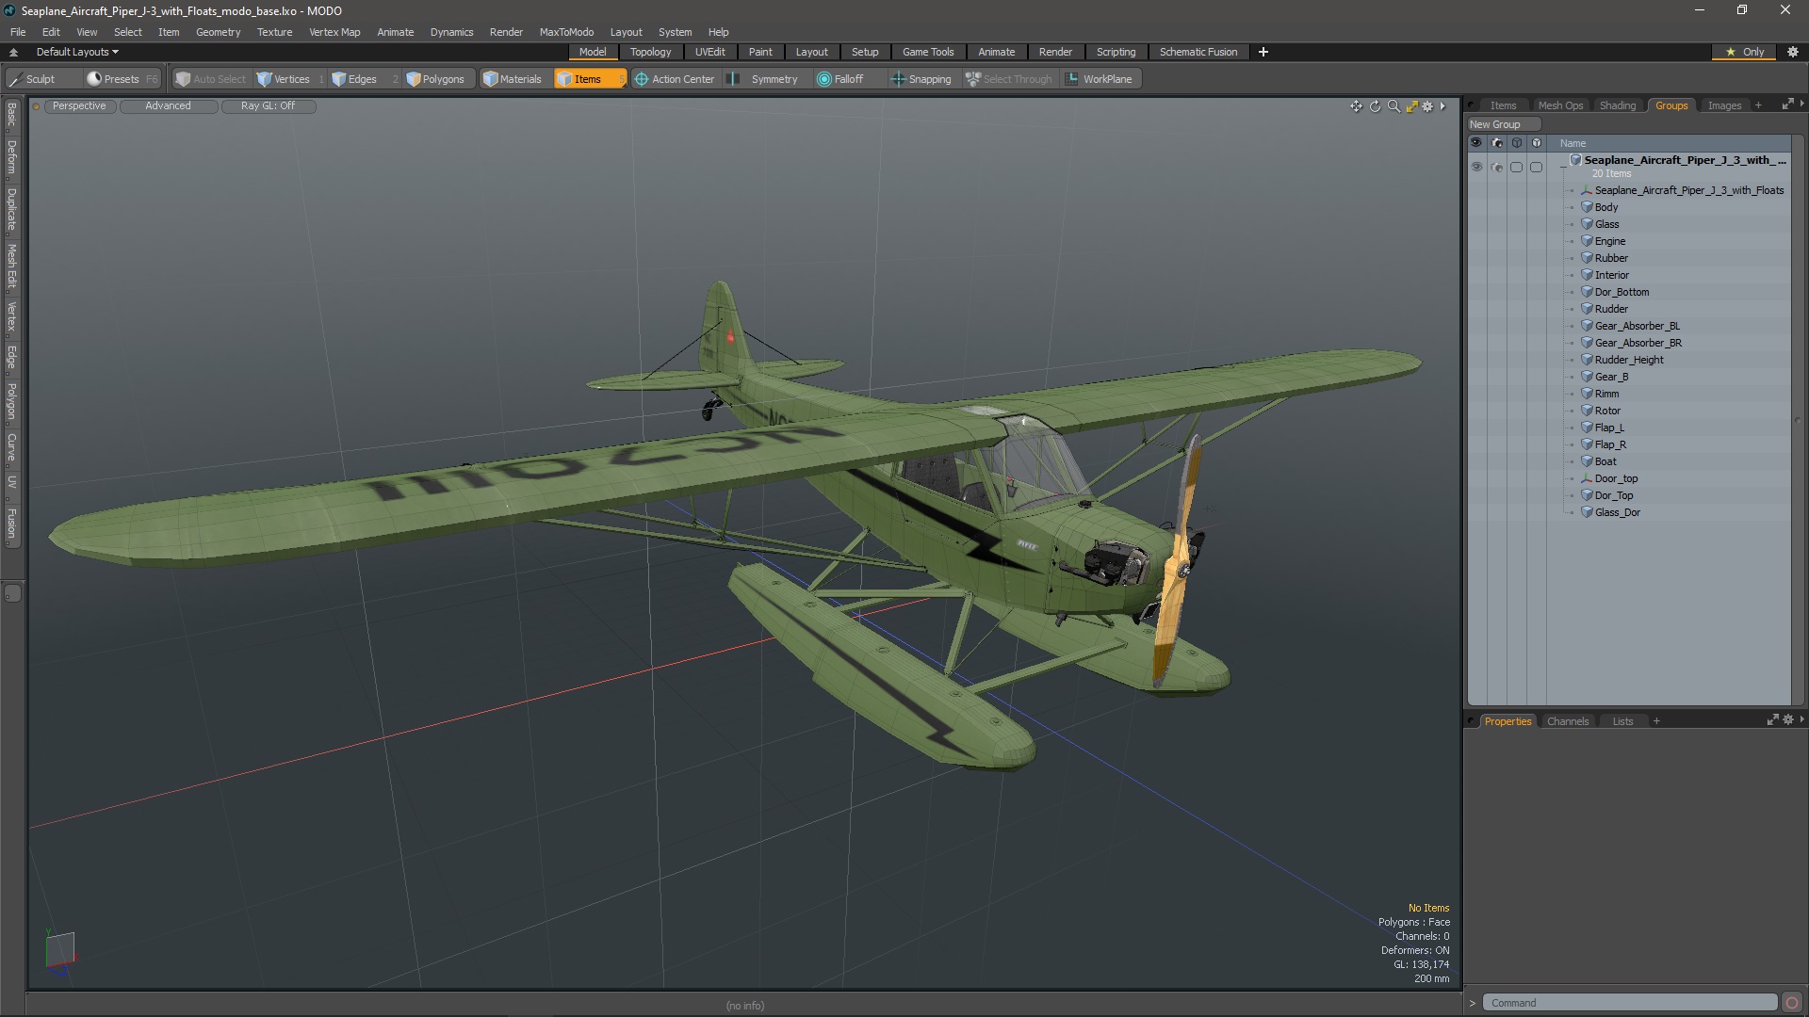Click the viewport pan (move) icon

(x=1356, y=106)
